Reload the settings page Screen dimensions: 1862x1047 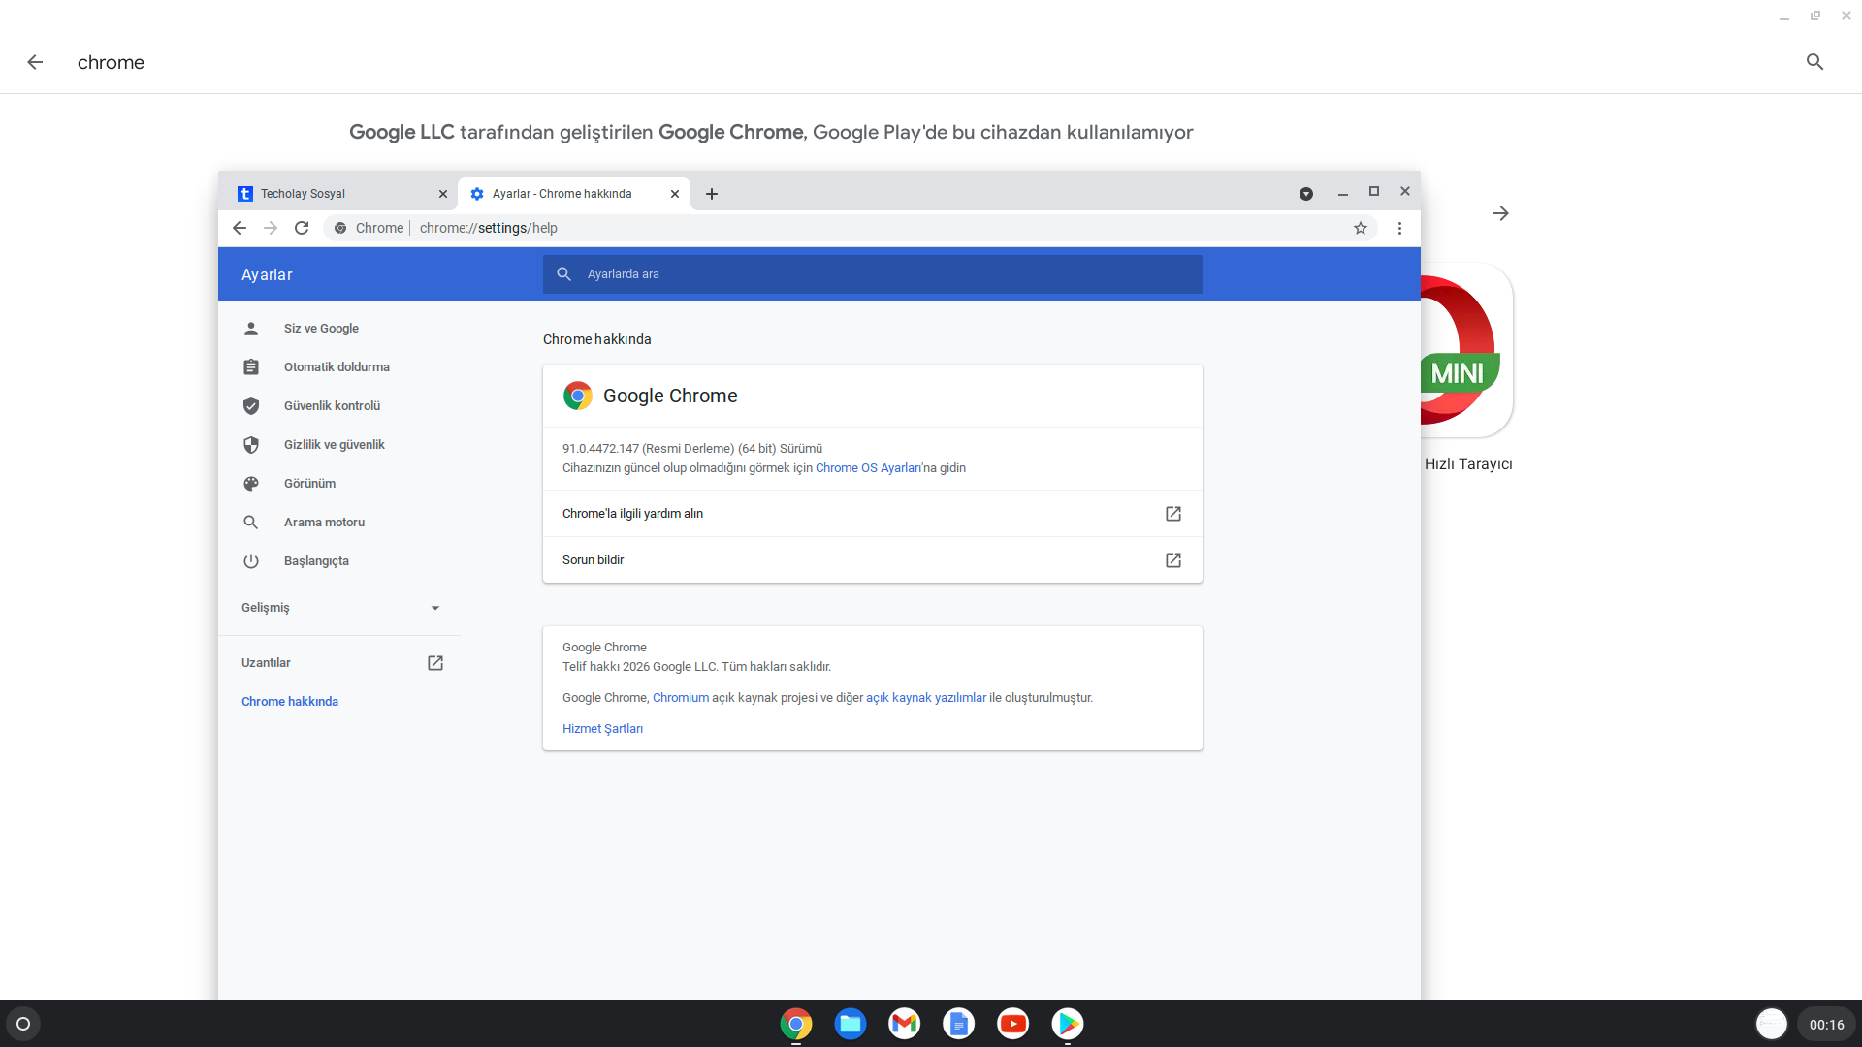pyautogui.click(x=302, y=228)
